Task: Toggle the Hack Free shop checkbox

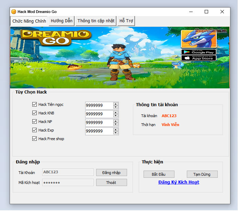Action: tap(34, 139)
